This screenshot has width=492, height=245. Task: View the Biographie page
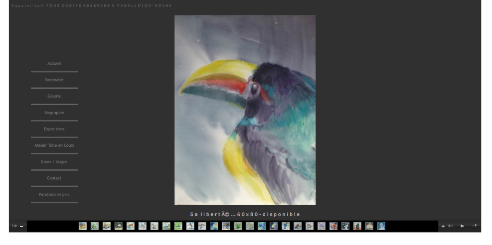(x=54, y=113)
